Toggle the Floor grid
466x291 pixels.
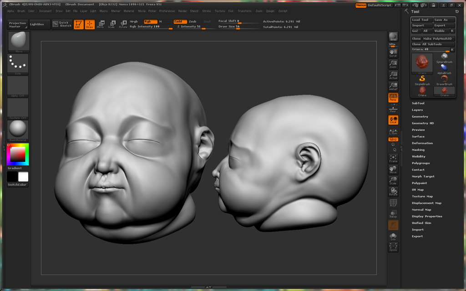pos(393,109)
